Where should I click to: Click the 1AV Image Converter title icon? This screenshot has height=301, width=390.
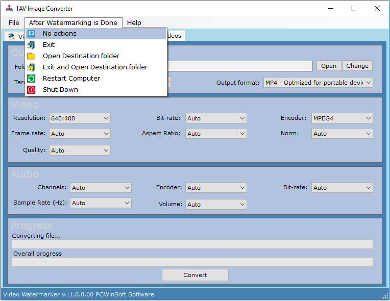tap(9, 9)
